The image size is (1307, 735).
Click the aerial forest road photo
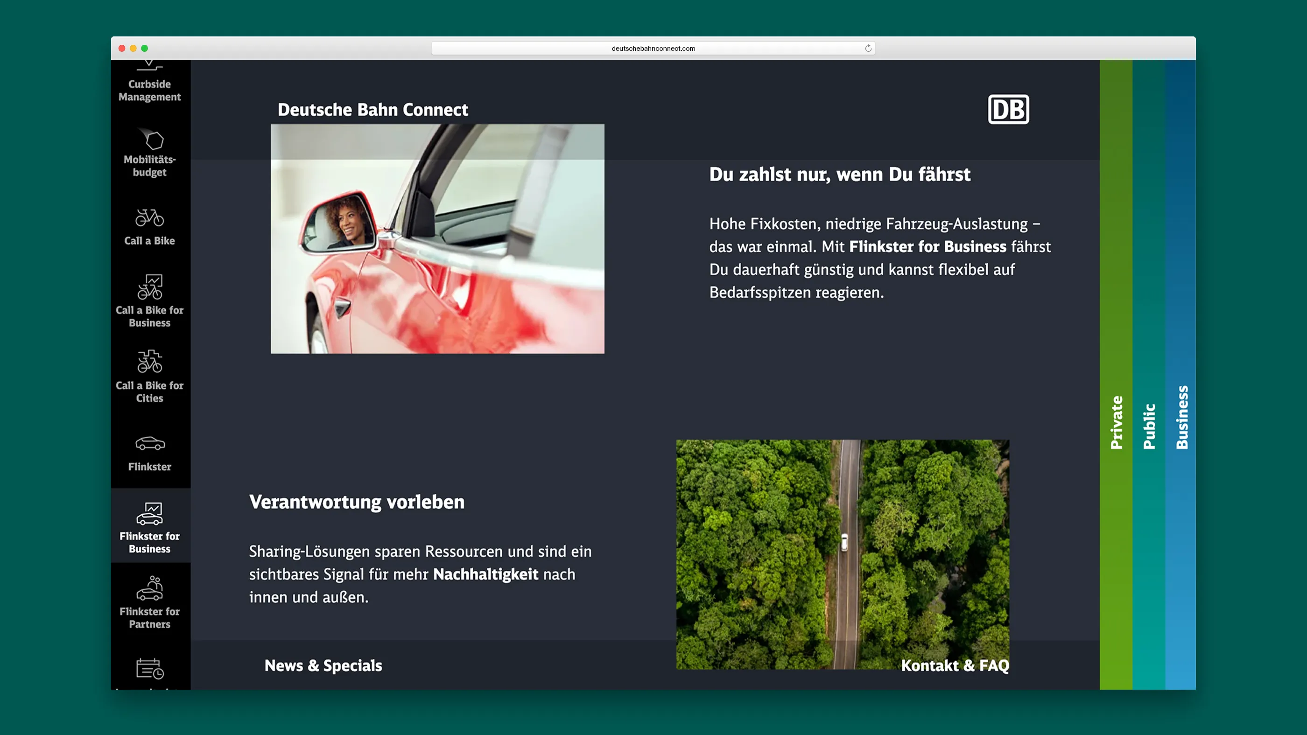[x=843, y=554]
